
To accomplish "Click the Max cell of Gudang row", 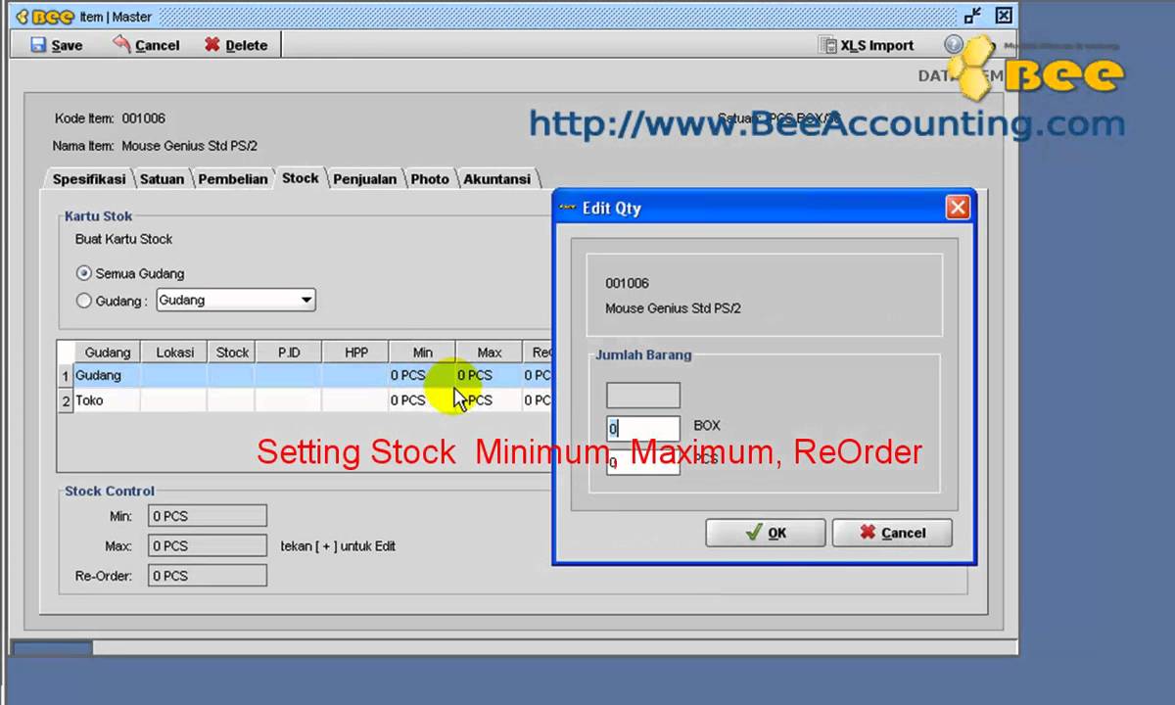I will pyautogui.click(x=489, y=375).
